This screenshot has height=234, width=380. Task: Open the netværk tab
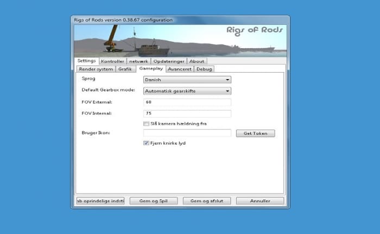coord(138,61)
